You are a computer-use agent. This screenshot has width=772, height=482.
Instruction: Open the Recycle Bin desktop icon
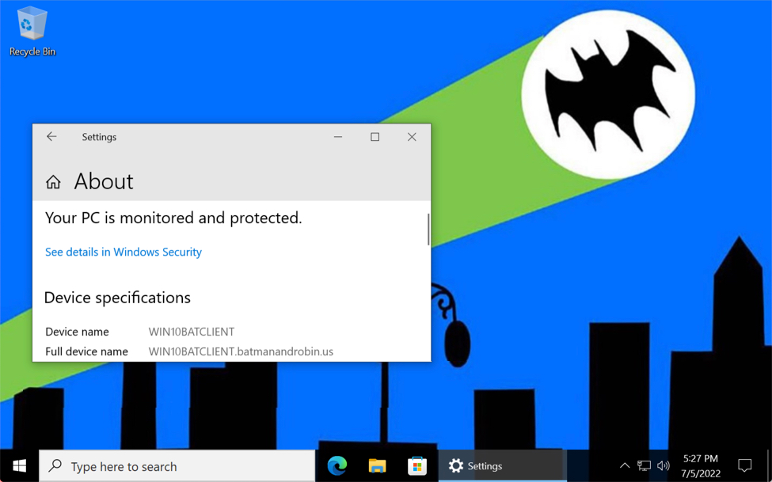pyautogui.click(x=32, y=31)
